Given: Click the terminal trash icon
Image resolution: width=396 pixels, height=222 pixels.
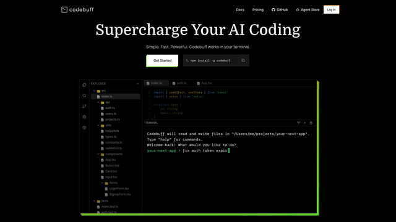Looking at the screenshot, I should click(311, 123).
